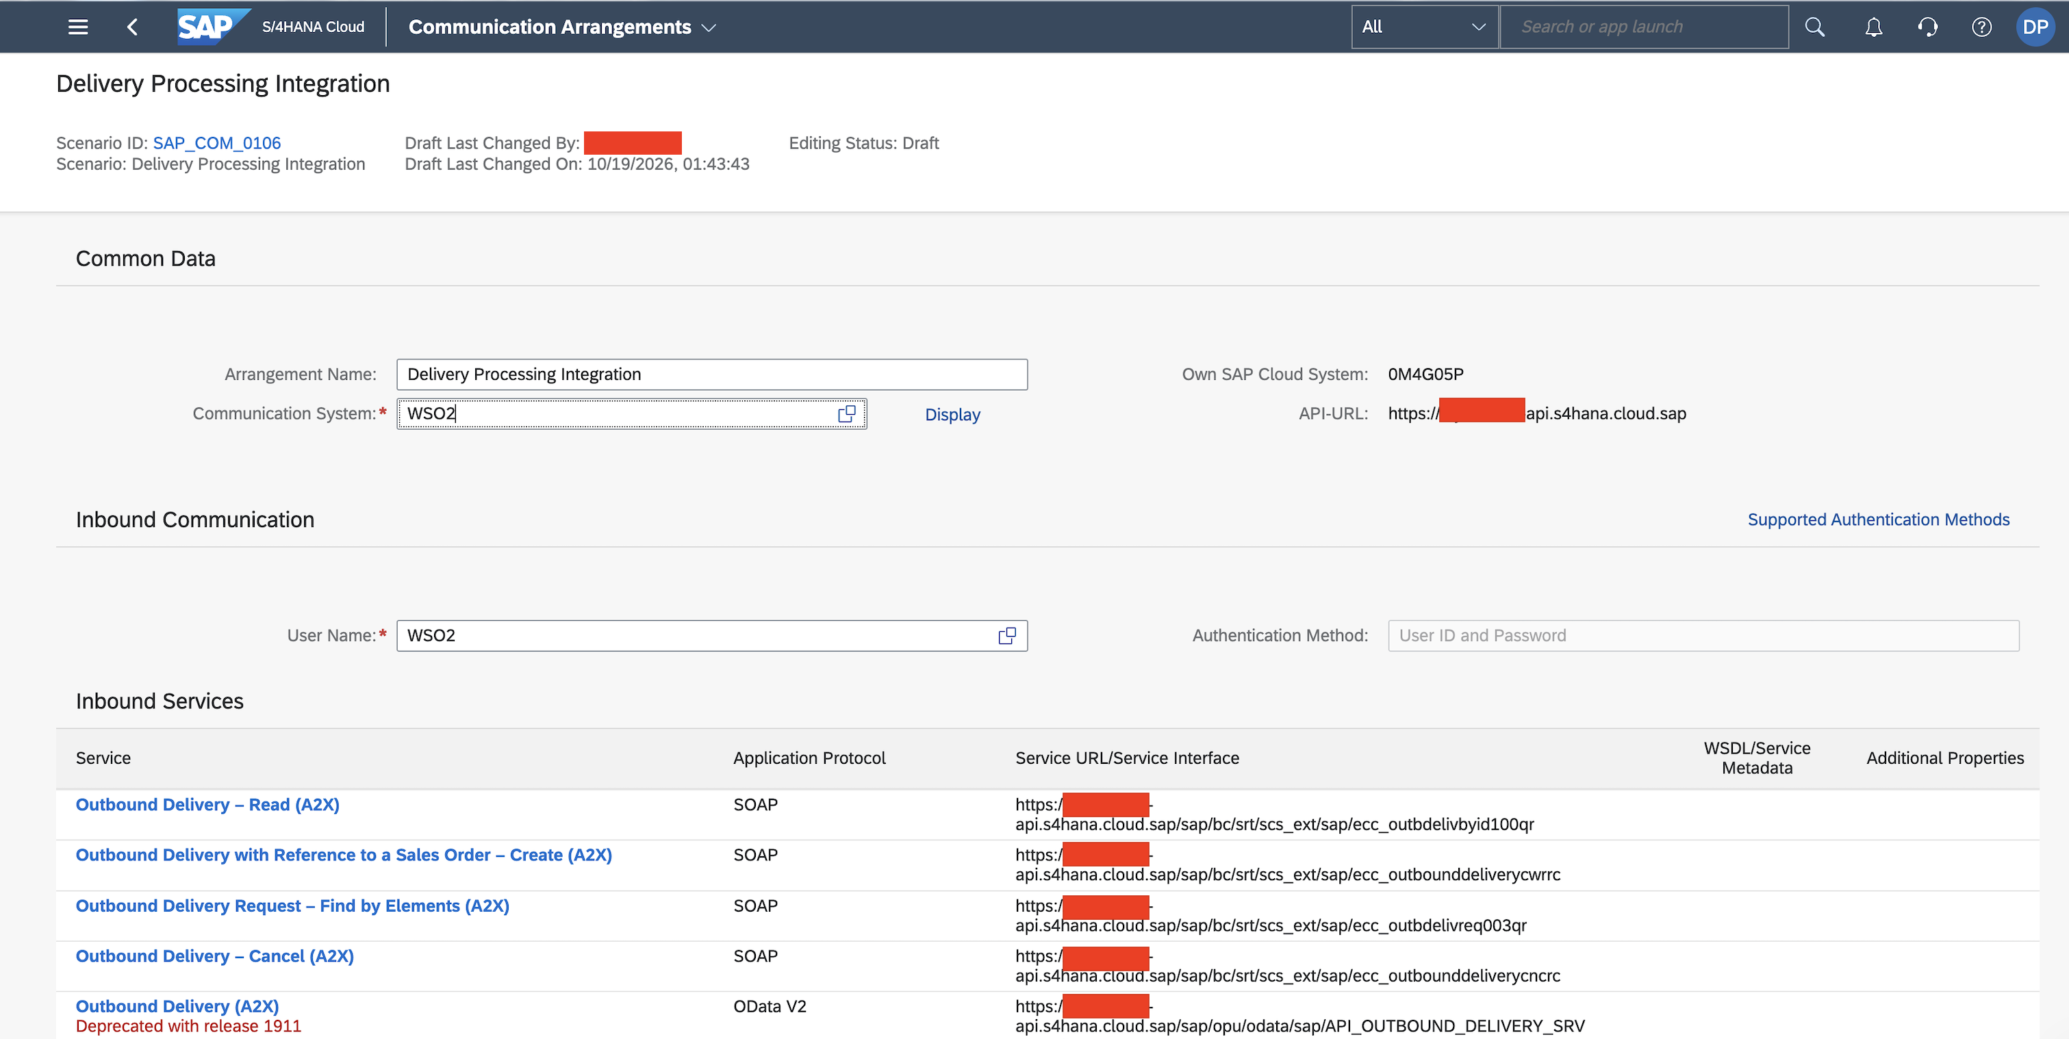The image size is (2069, 1039).
Task: Go back with the left arrow
Action: [133, 27]
